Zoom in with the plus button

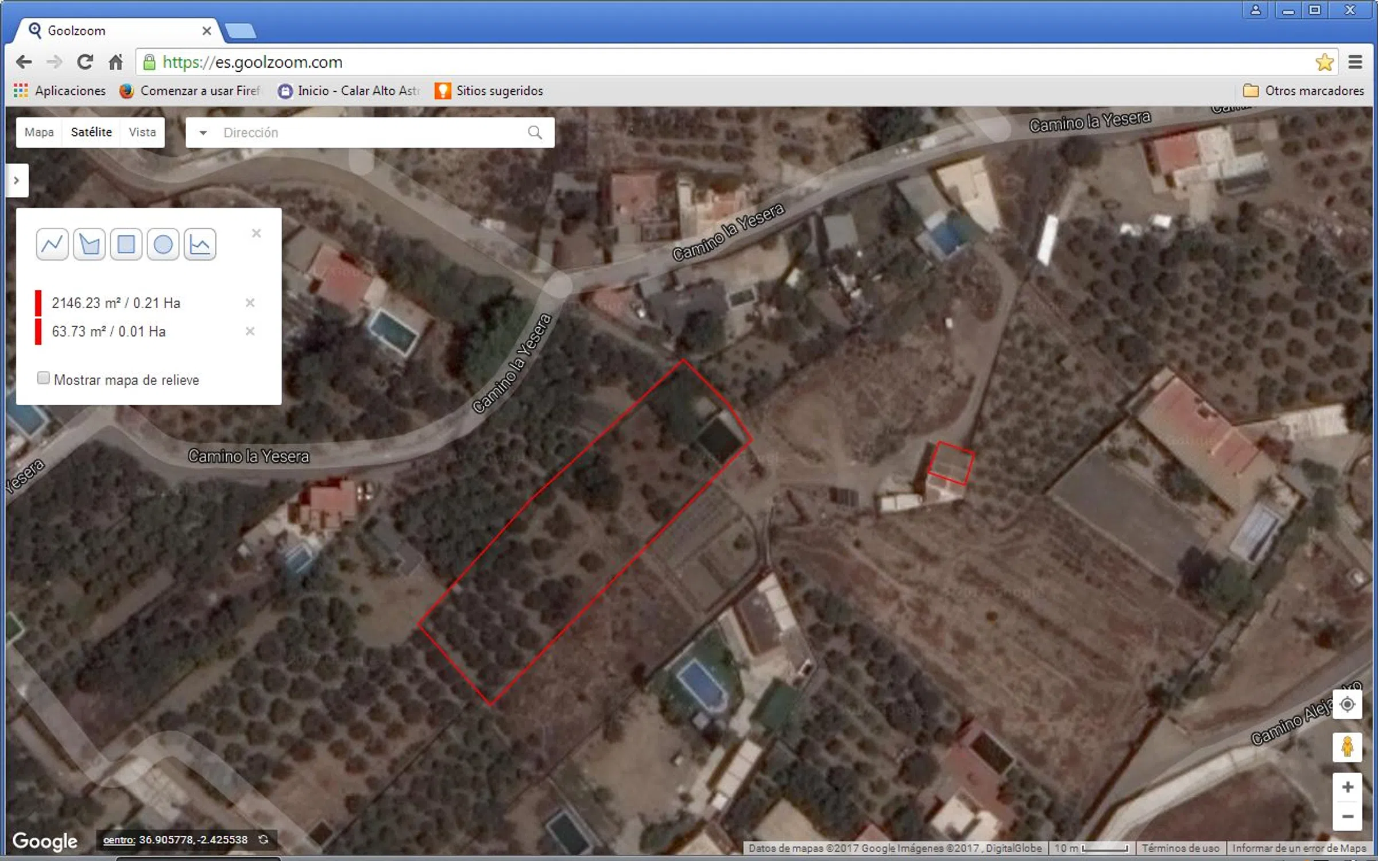pyautogui.click(x=1347, y=787)
